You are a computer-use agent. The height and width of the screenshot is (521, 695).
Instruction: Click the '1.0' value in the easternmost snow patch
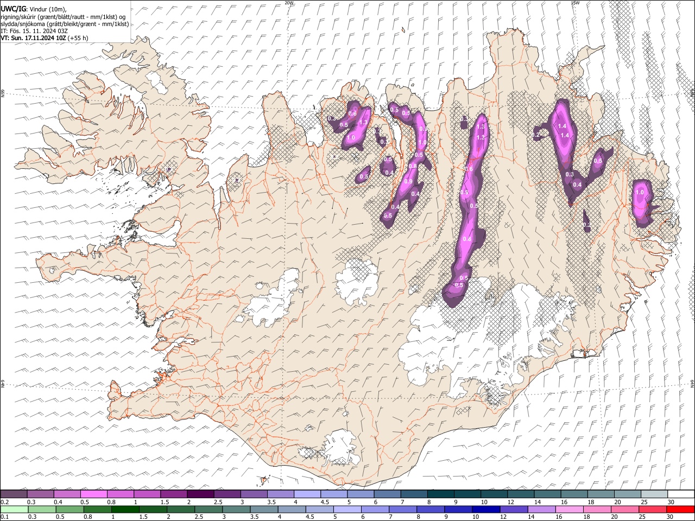[x=639, y=192]
